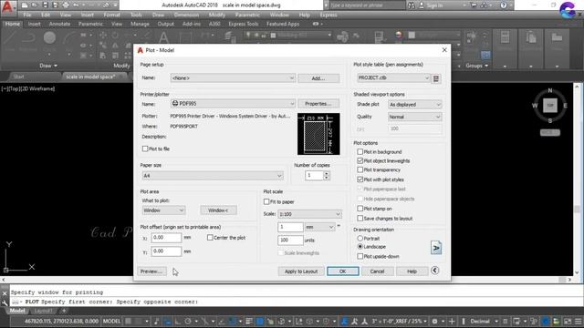Click the grid display icon in status bar
The width and height of the screenshot is (584, 328).
(128, 321)
